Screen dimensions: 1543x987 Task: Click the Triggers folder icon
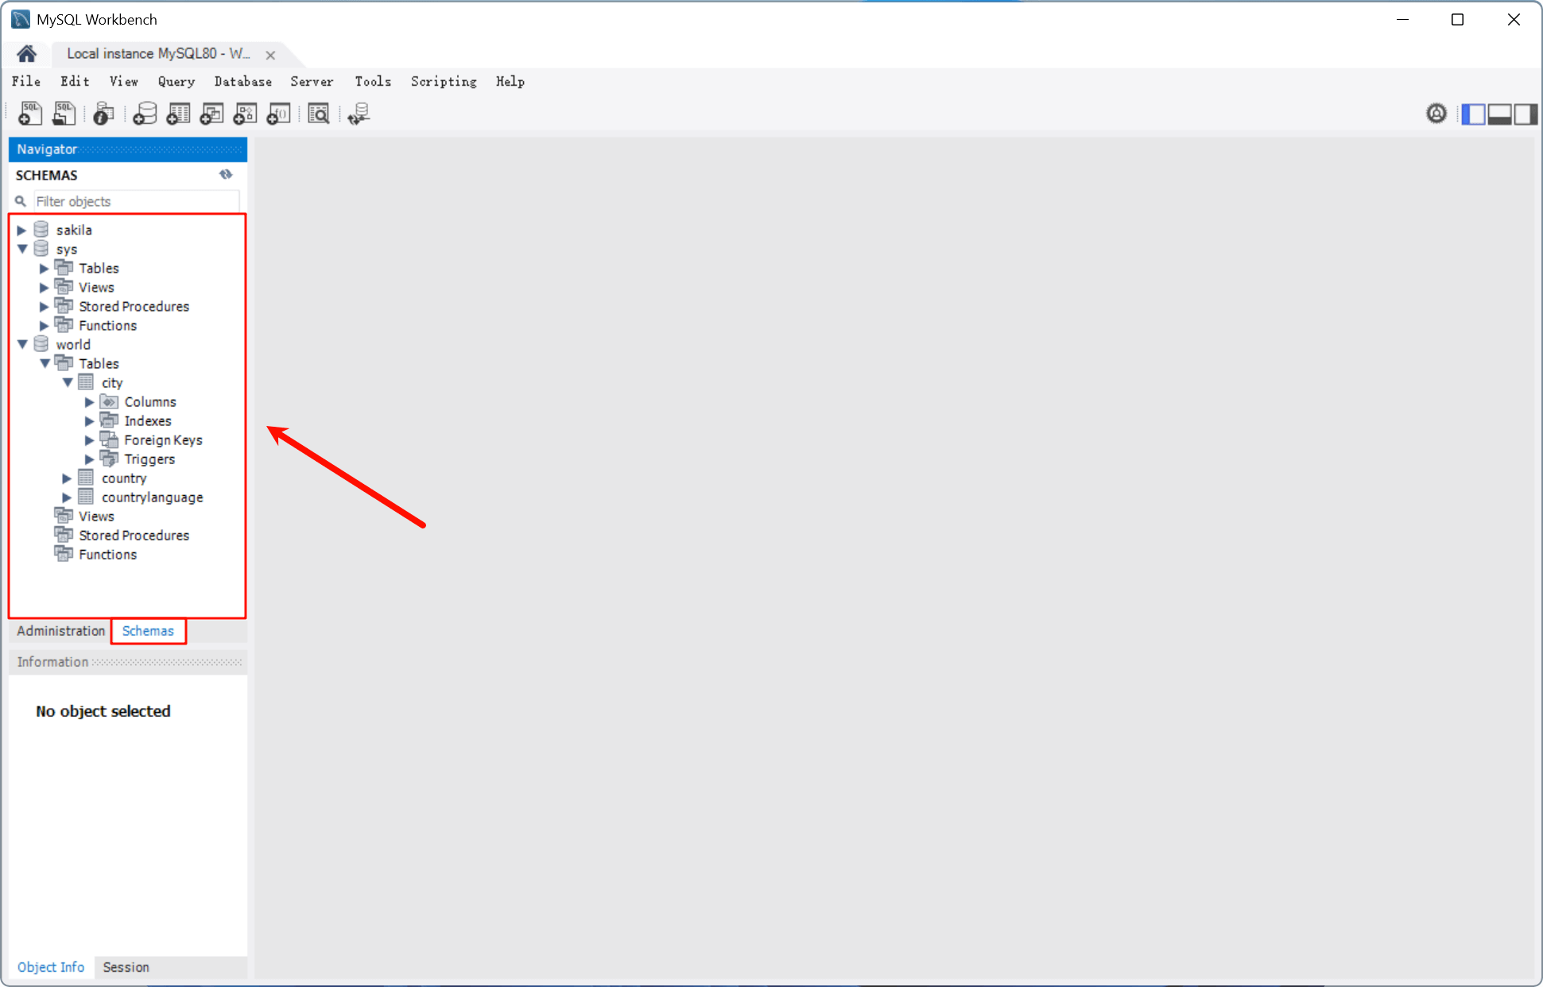pos(110,459)
